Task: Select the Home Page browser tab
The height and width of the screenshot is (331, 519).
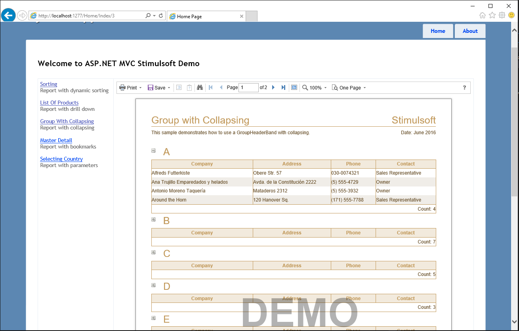Action: [206, 16]
